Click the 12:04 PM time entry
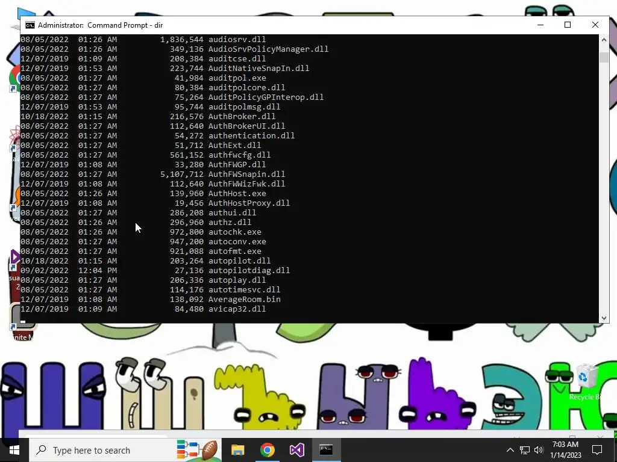This screenshot has height=462, width=617. [x=98, y=270]
